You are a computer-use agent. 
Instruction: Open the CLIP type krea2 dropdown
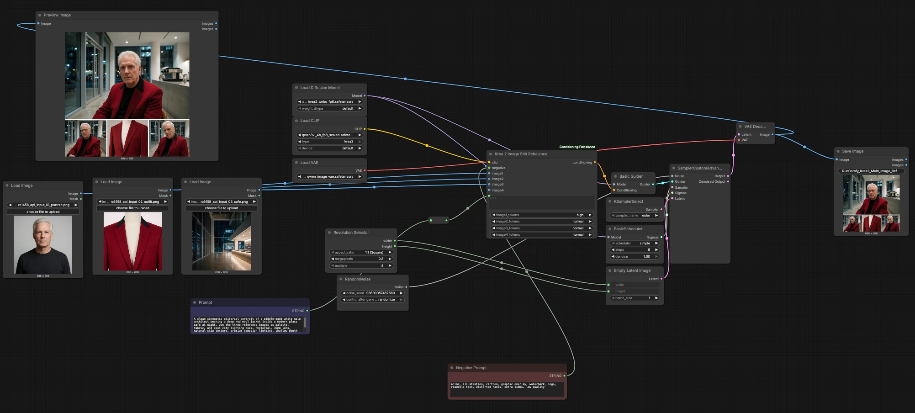[329, 141]
